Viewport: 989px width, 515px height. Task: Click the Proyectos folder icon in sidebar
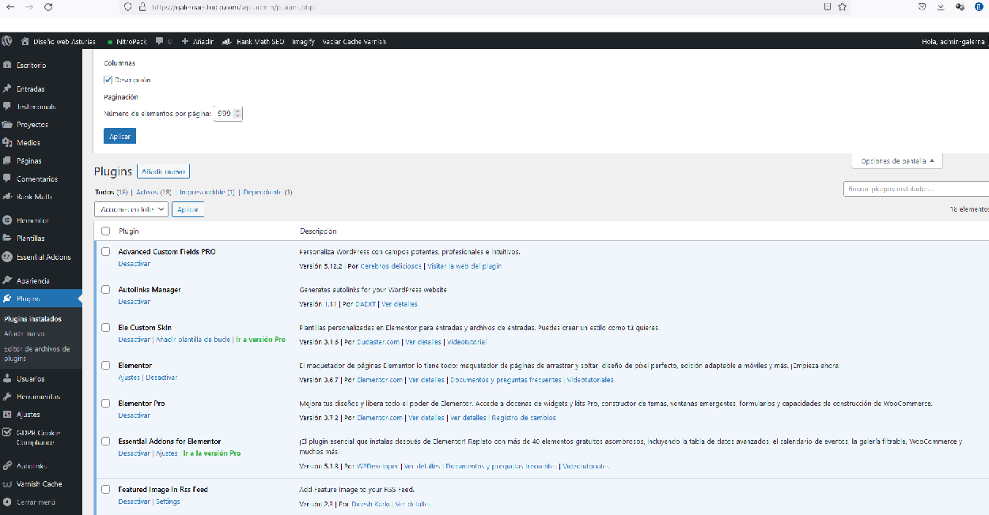pos(7,125)
